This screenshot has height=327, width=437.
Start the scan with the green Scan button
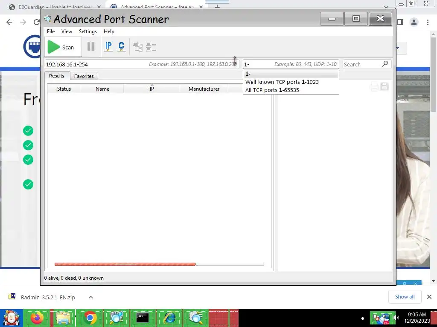coord(63,47)
